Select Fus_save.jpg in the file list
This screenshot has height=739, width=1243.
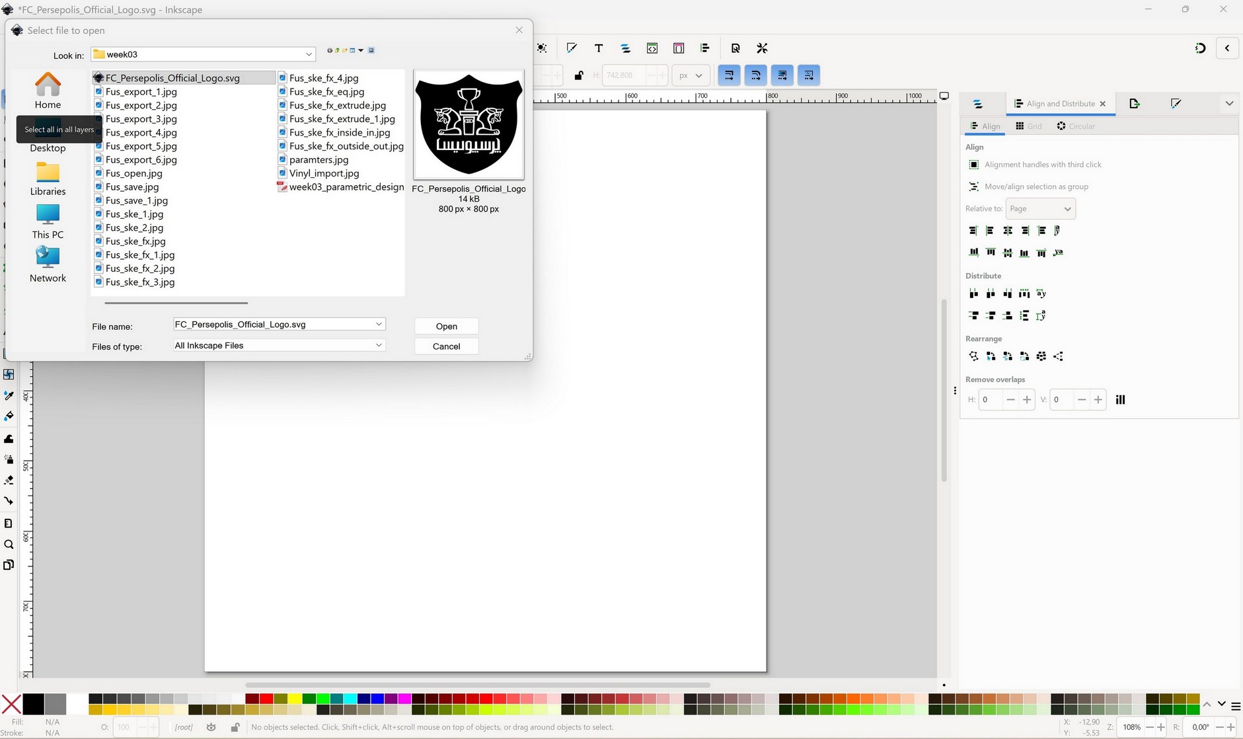132,187
